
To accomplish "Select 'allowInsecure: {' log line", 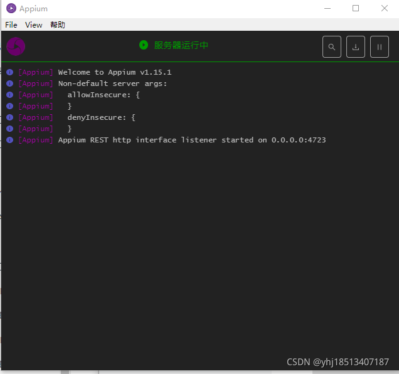I will click(104, 95).
